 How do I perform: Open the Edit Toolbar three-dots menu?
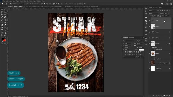pyautogui.click(x=5, y=35)
